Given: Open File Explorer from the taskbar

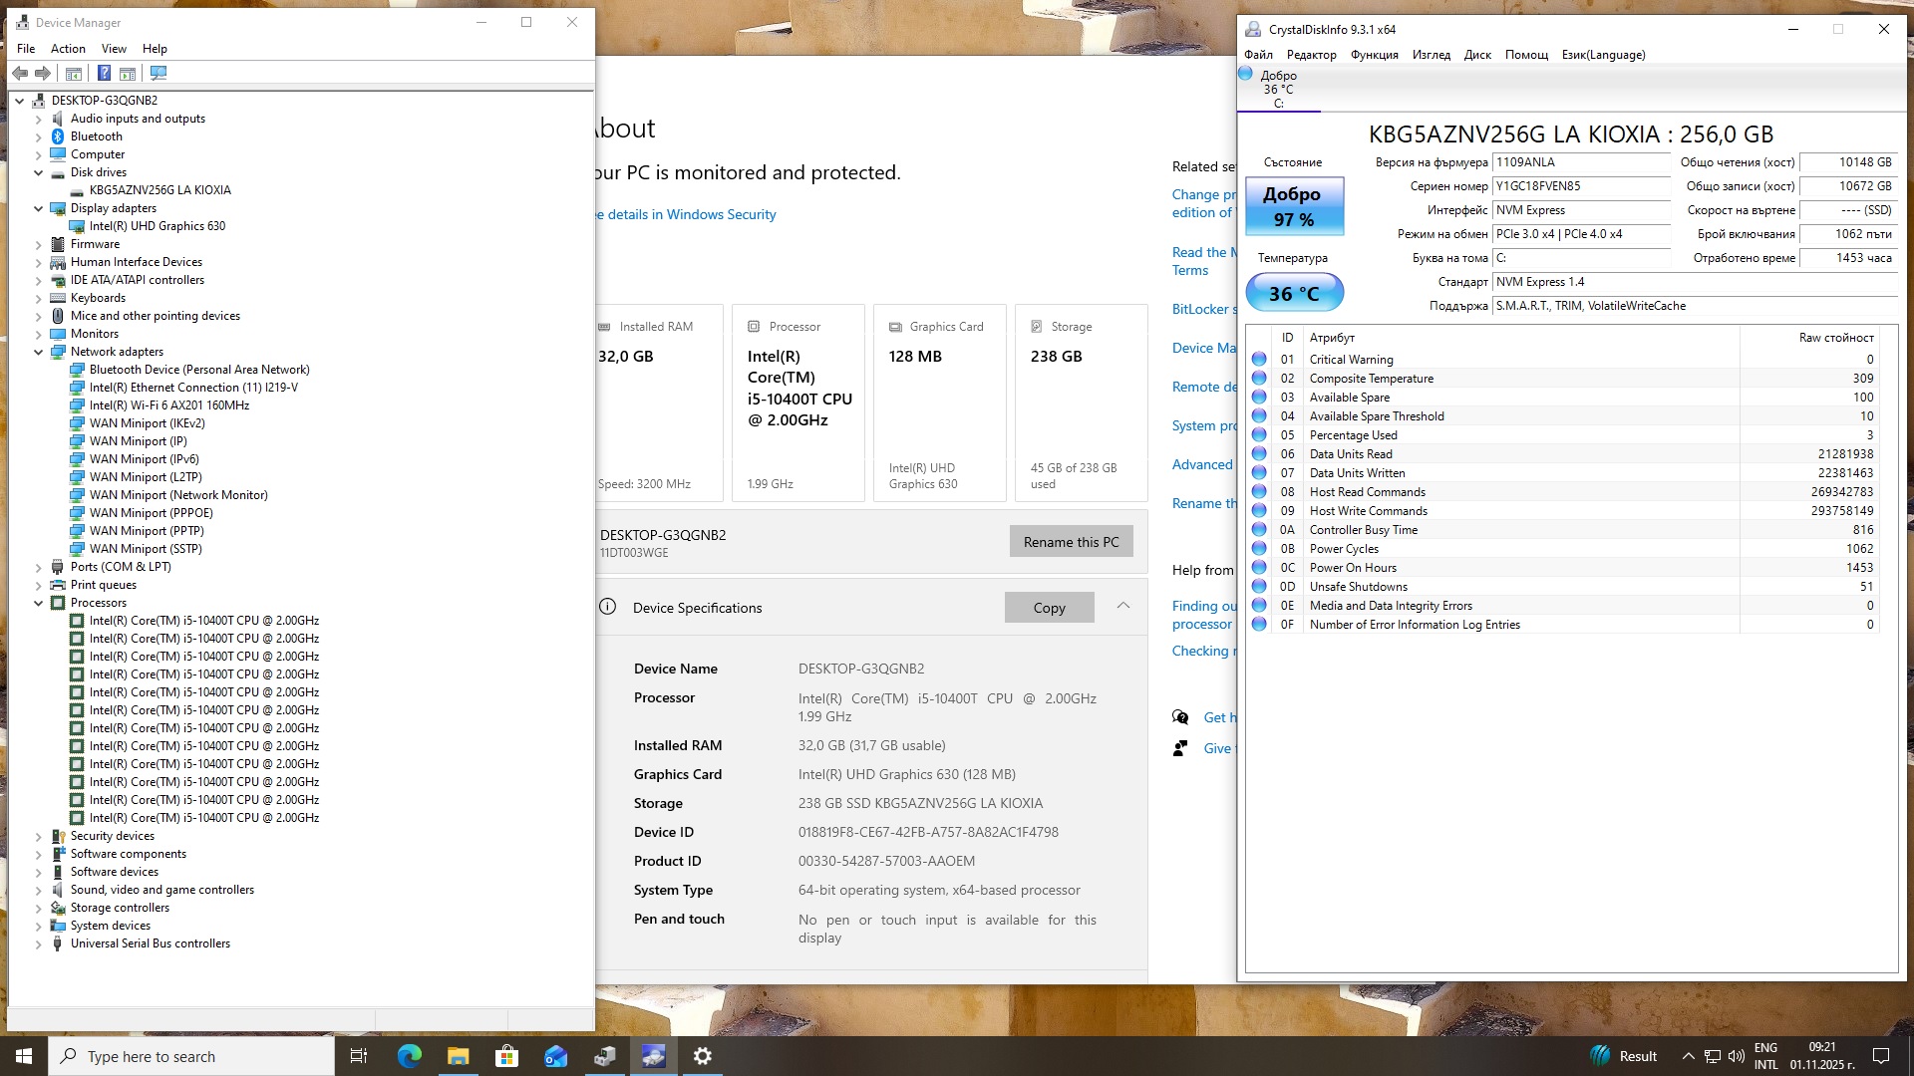Looking at the screenshot, I should [458, 1056].
